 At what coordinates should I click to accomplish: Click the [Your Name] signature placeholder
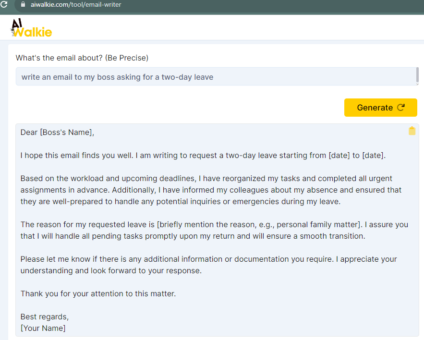click(43, 328)
